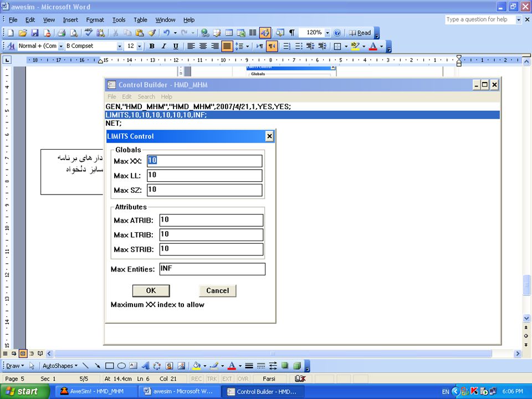Click the Max XX input field
The image size is (532, 399).
click(204, 161)
